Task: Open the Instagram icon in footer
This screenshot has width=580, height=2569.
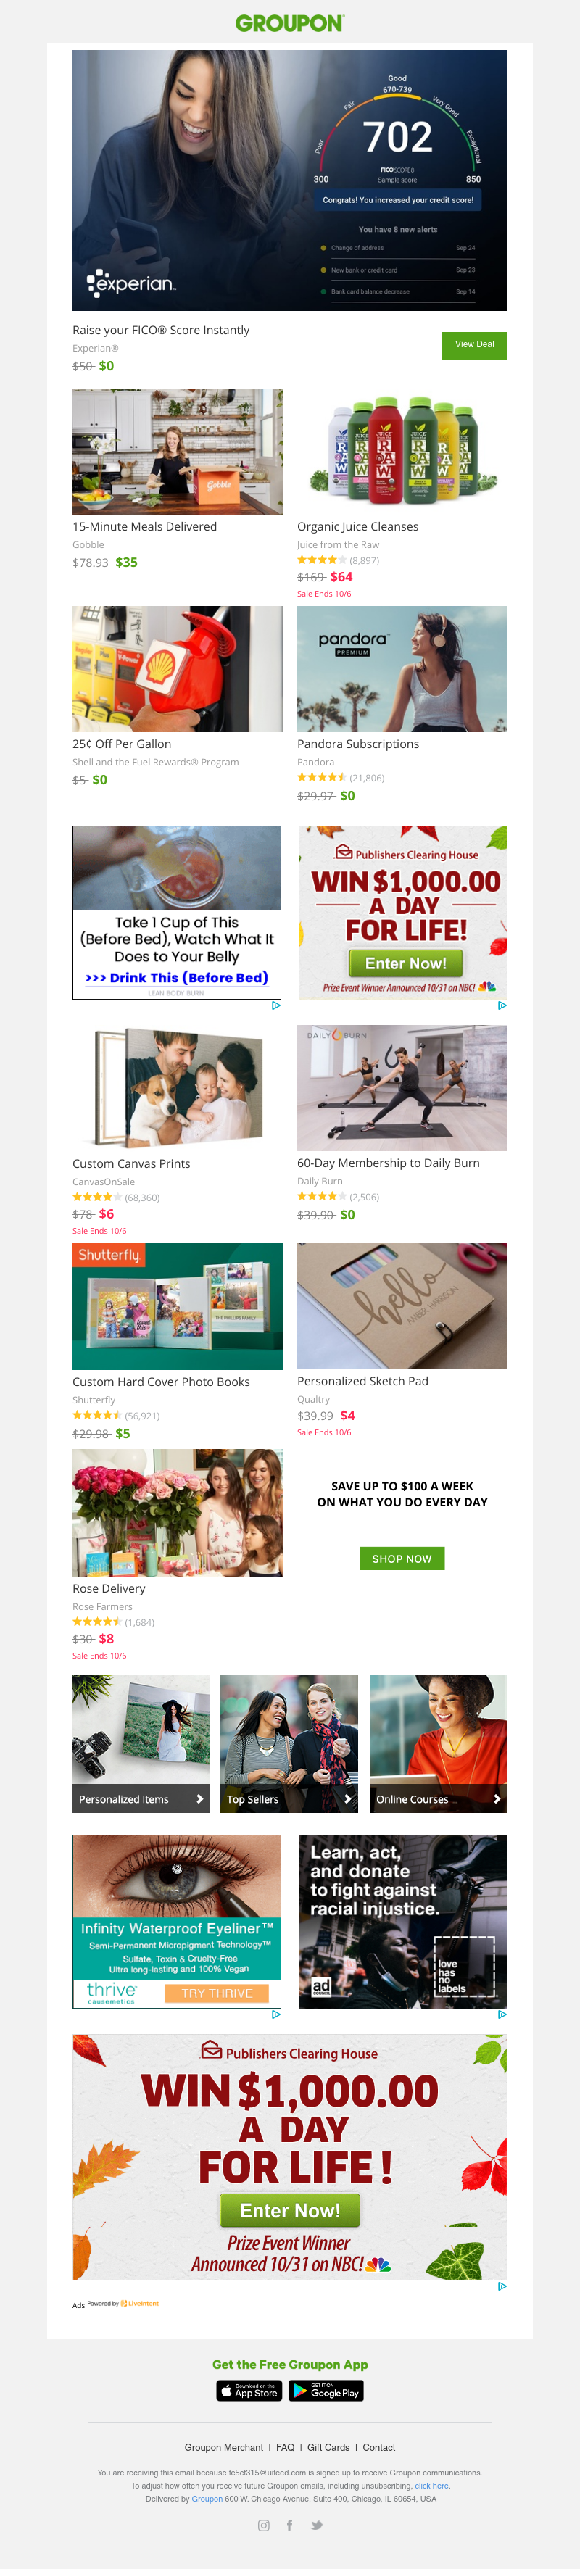Action: click(x=264, y=2525)
